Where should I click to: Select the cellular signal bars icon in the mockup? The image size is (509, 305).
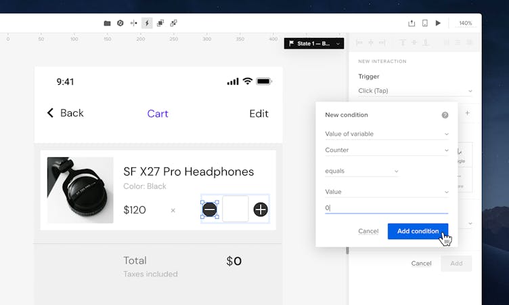(x=233, y=81)
